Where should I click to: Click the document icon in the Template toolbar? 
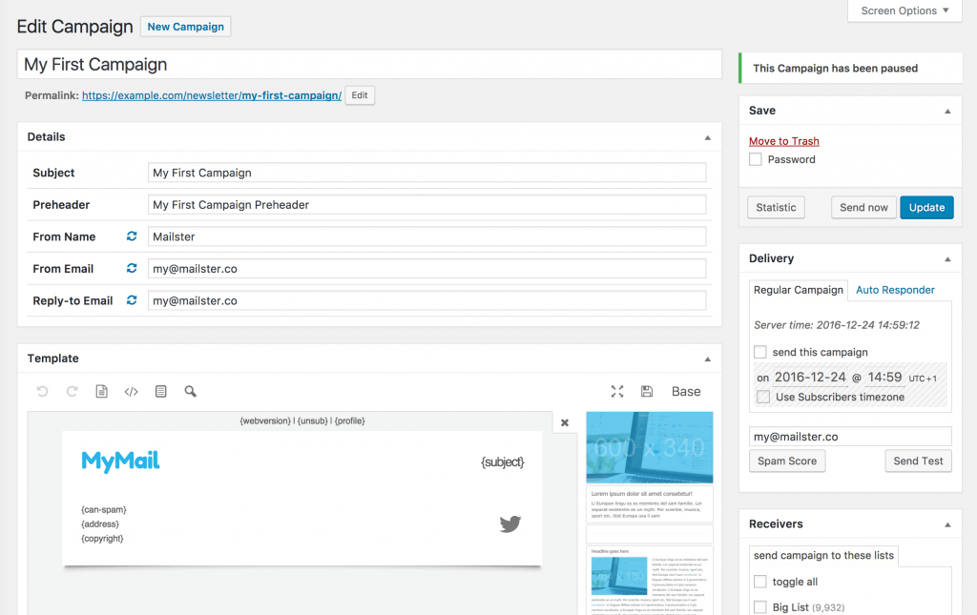tap(101, 391)
